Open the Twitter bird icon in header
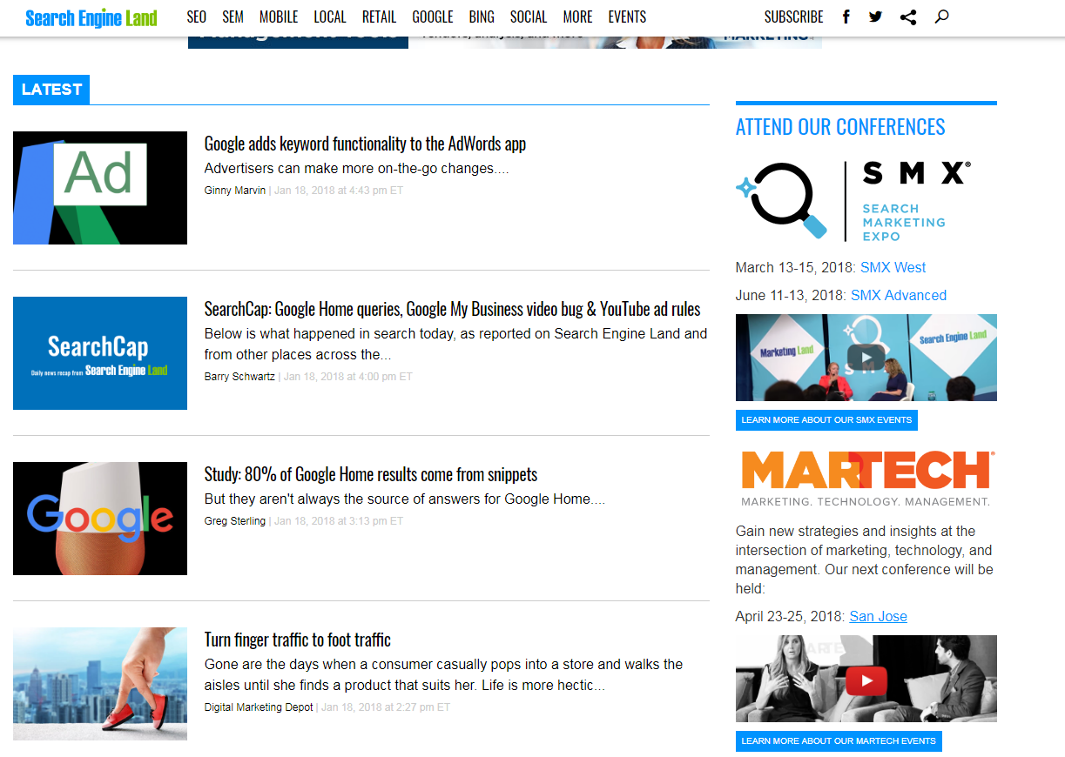This screenshot has height=757, width=1065. click(x=875, y=17)
